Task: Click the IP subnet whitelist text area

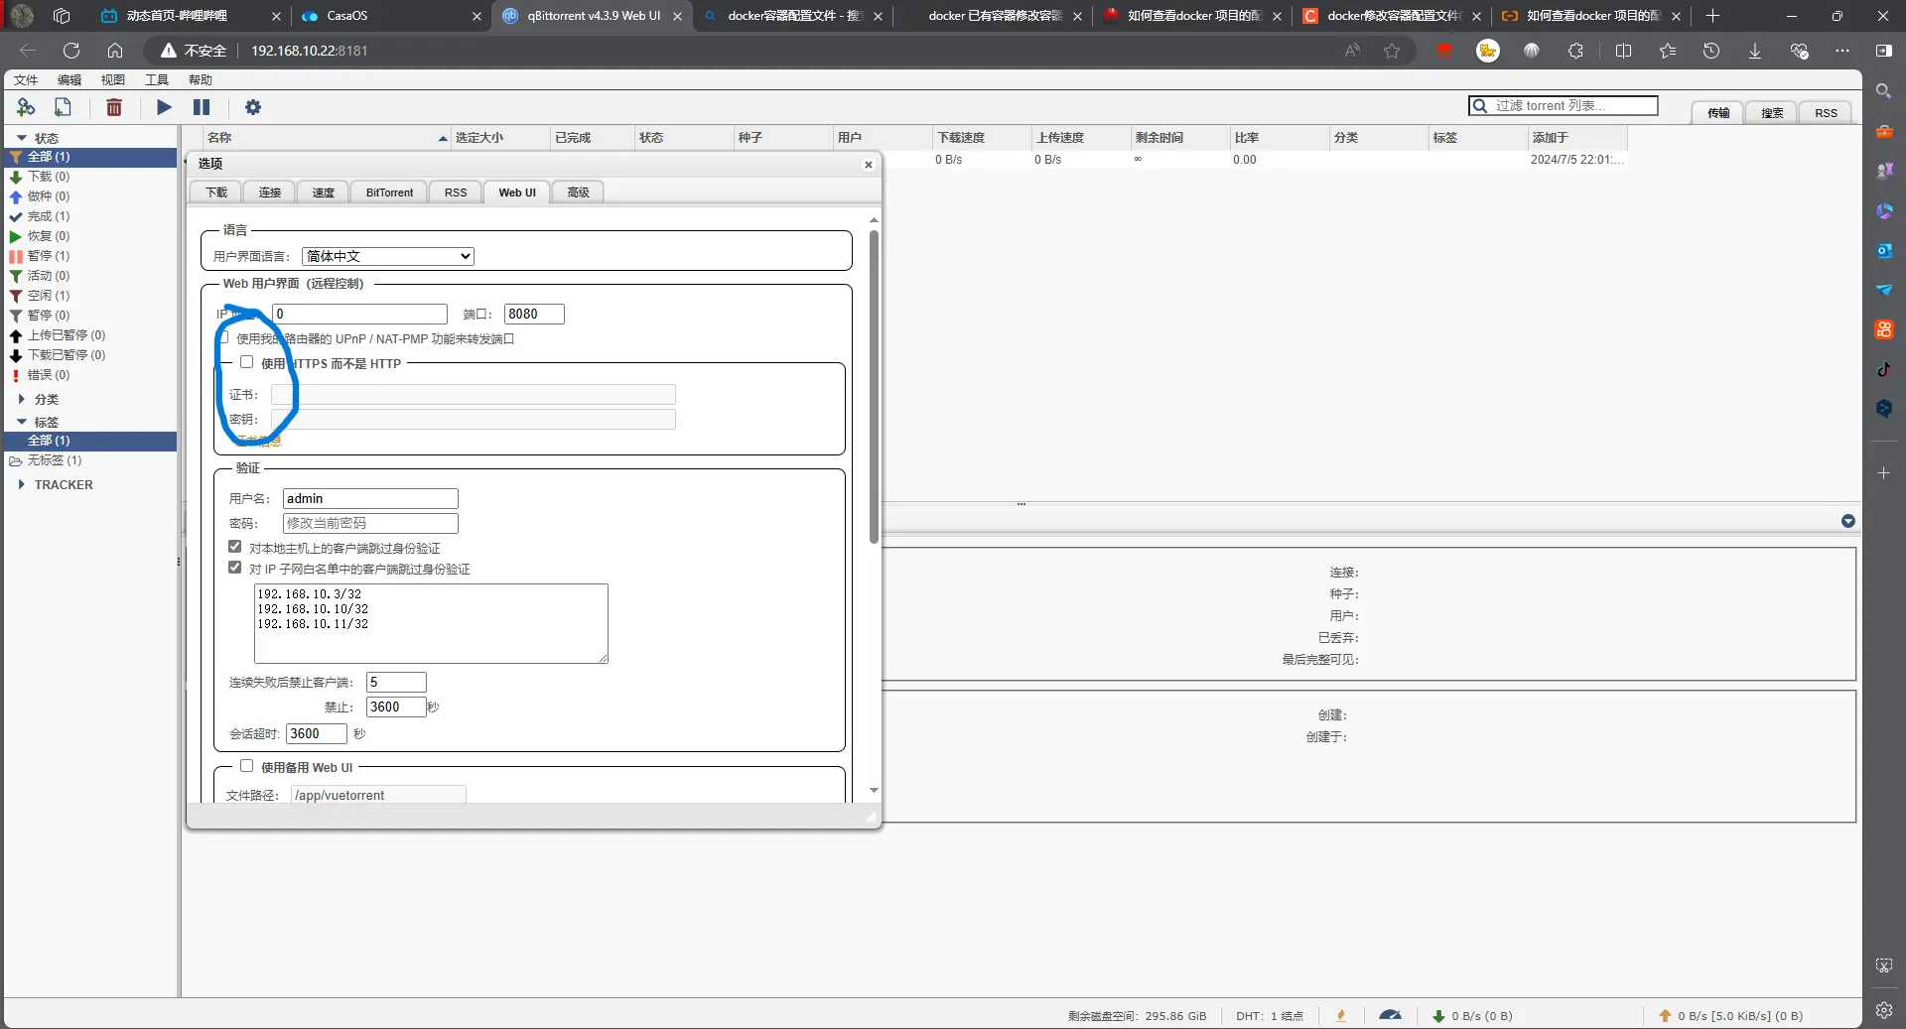Action: [x=431, y=623]
